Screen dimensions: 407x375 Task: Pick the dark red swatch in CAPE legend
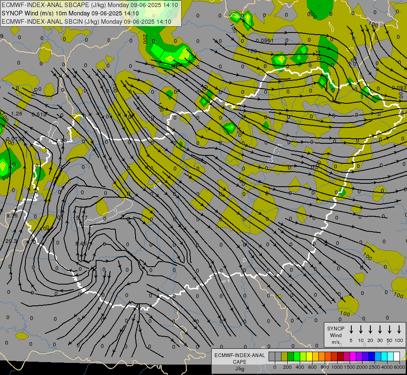click(340, 356)
